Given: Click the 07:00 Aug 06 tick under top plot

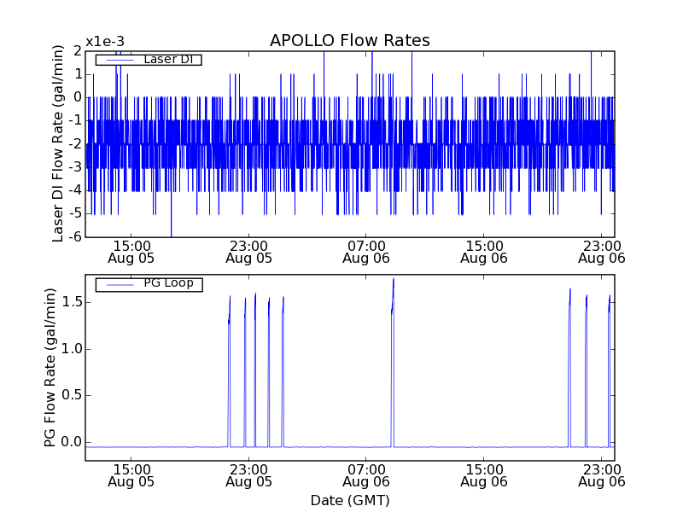Looking at the screenshot, I should pos(366,251).
